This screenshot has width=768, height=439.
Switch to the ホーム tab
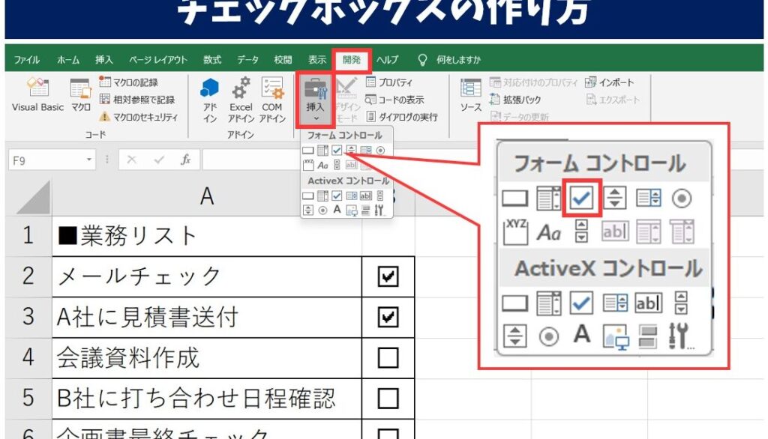68,60
